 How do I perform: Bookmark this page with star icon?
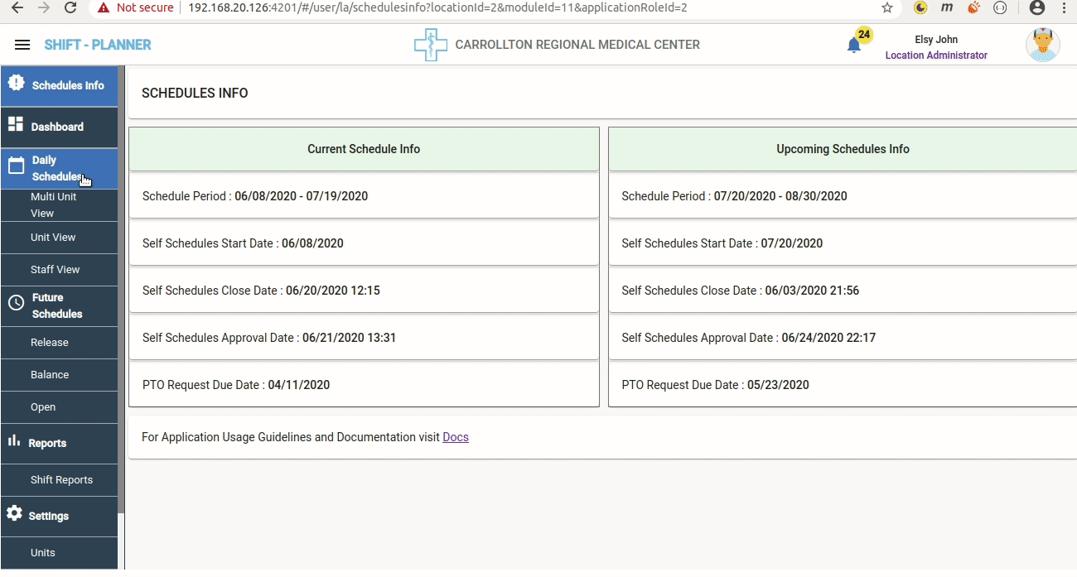click(x=887, y=7)
